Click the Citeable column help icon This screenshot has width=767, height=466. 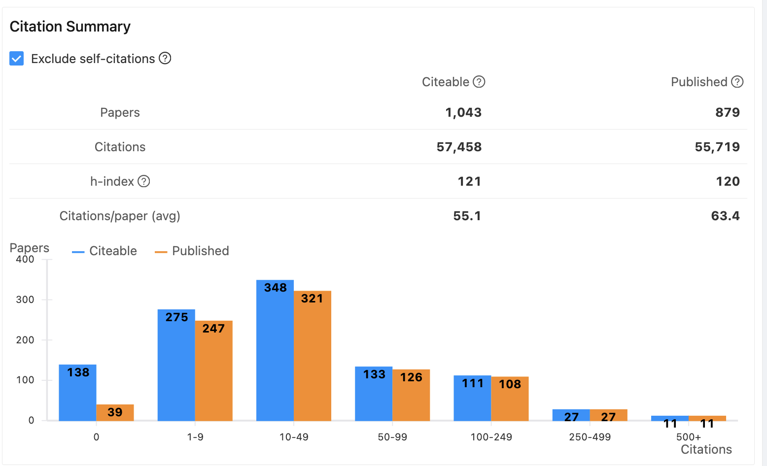click(x=479, y=82)
